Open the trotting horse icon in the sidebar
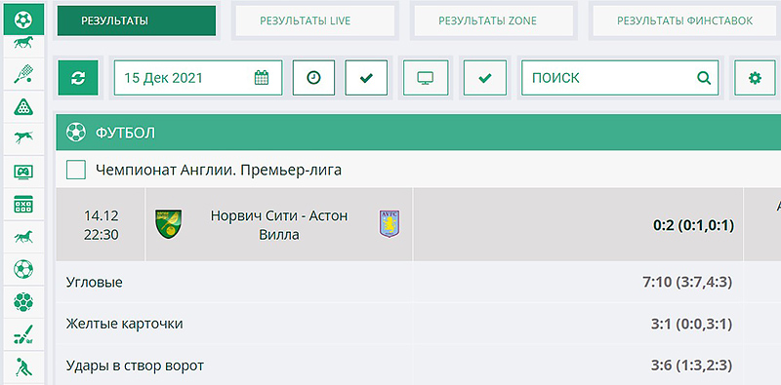Image resolution: width=781 pixels, height=385 pixels. click(23, 237)
